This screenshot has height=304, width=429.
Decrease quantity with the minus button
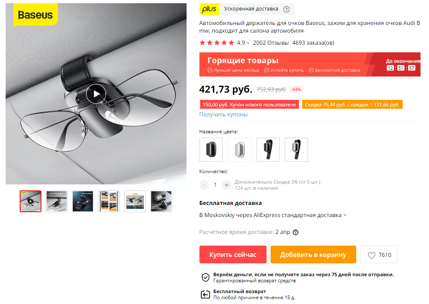pos(204,185)
